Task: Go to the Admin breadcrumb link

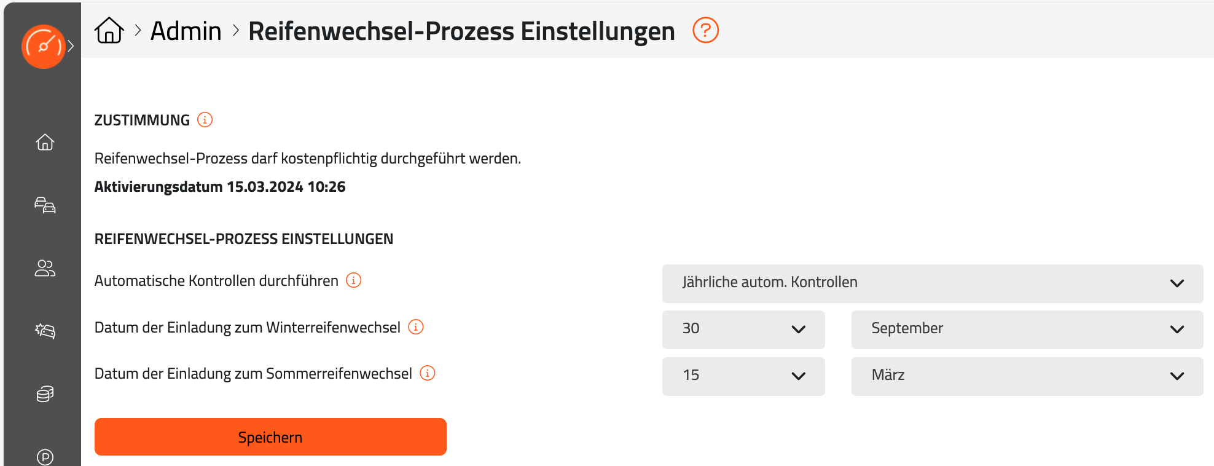Action: click(x=186, y=31)
